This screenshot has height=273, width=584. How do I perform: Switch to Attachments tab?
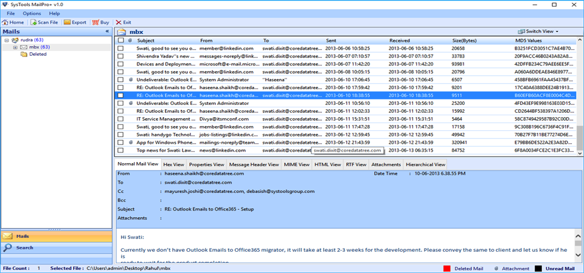[x=386, y=164]
